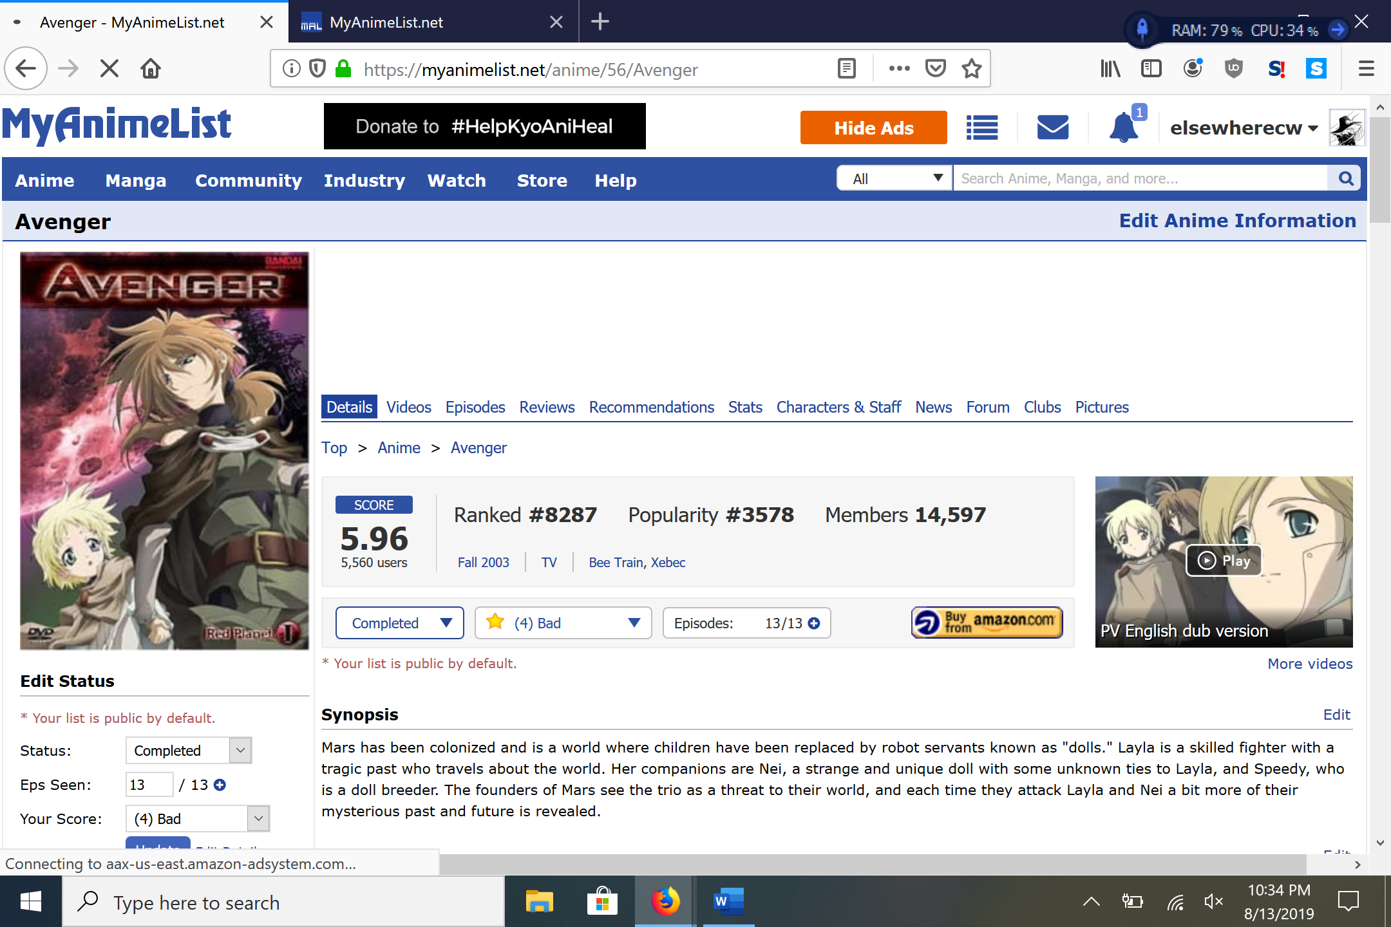
Task: Open the (4) Bad score dropdown
Action: 563,623
